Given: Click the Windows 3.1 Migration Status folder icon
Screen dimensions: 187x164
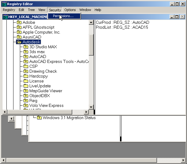Looking at the screenshot, I should pyautogui.click(x=39, y=118).
